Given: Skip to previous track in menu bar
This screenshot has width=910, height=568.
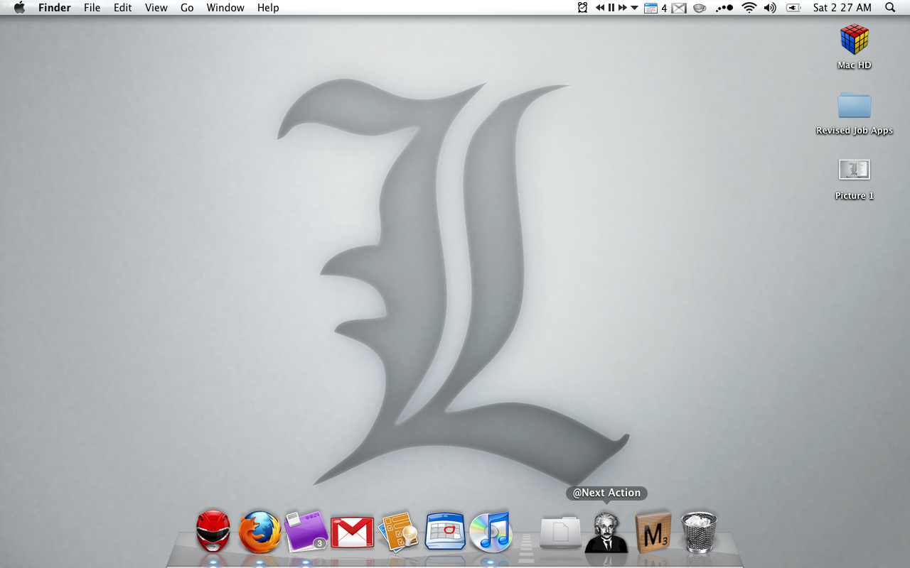Looking at the screenshot, I should (x=600, y=8).
